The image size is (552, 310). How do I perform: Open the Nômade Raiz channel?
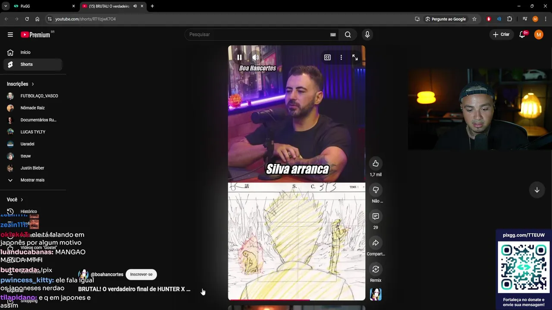pyautogui.click(x=33, y=108)
